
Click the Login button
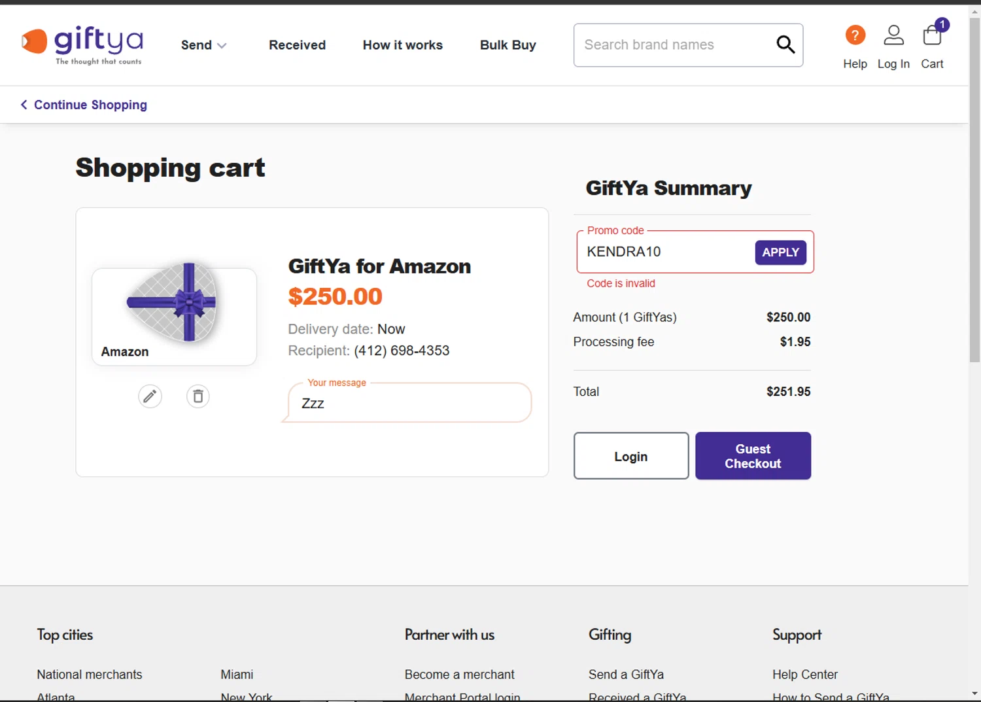click(x=631, y=456)
